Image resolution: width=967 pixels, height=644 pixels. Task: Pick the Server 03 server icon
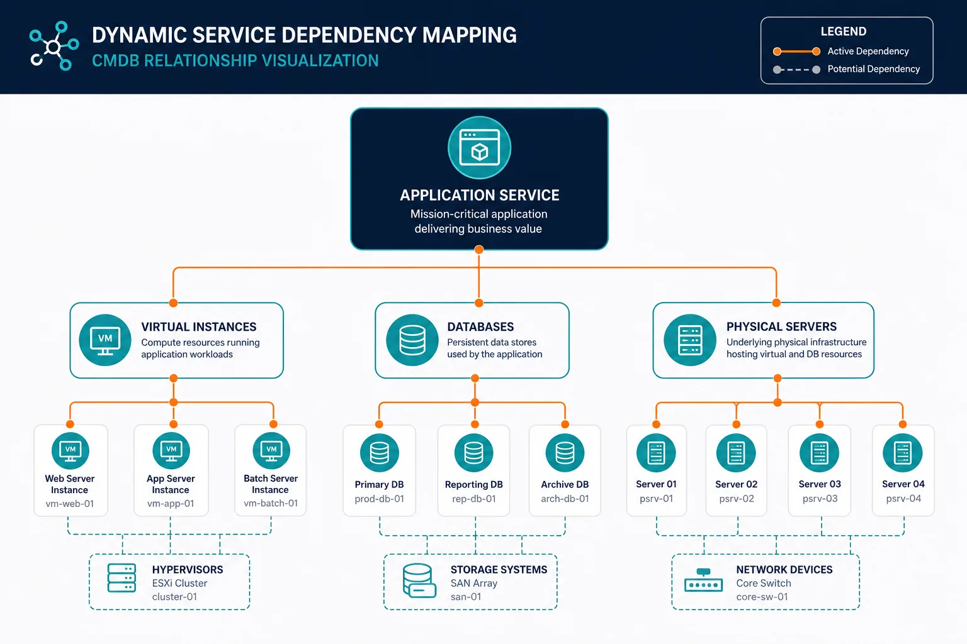pos(819,453)
